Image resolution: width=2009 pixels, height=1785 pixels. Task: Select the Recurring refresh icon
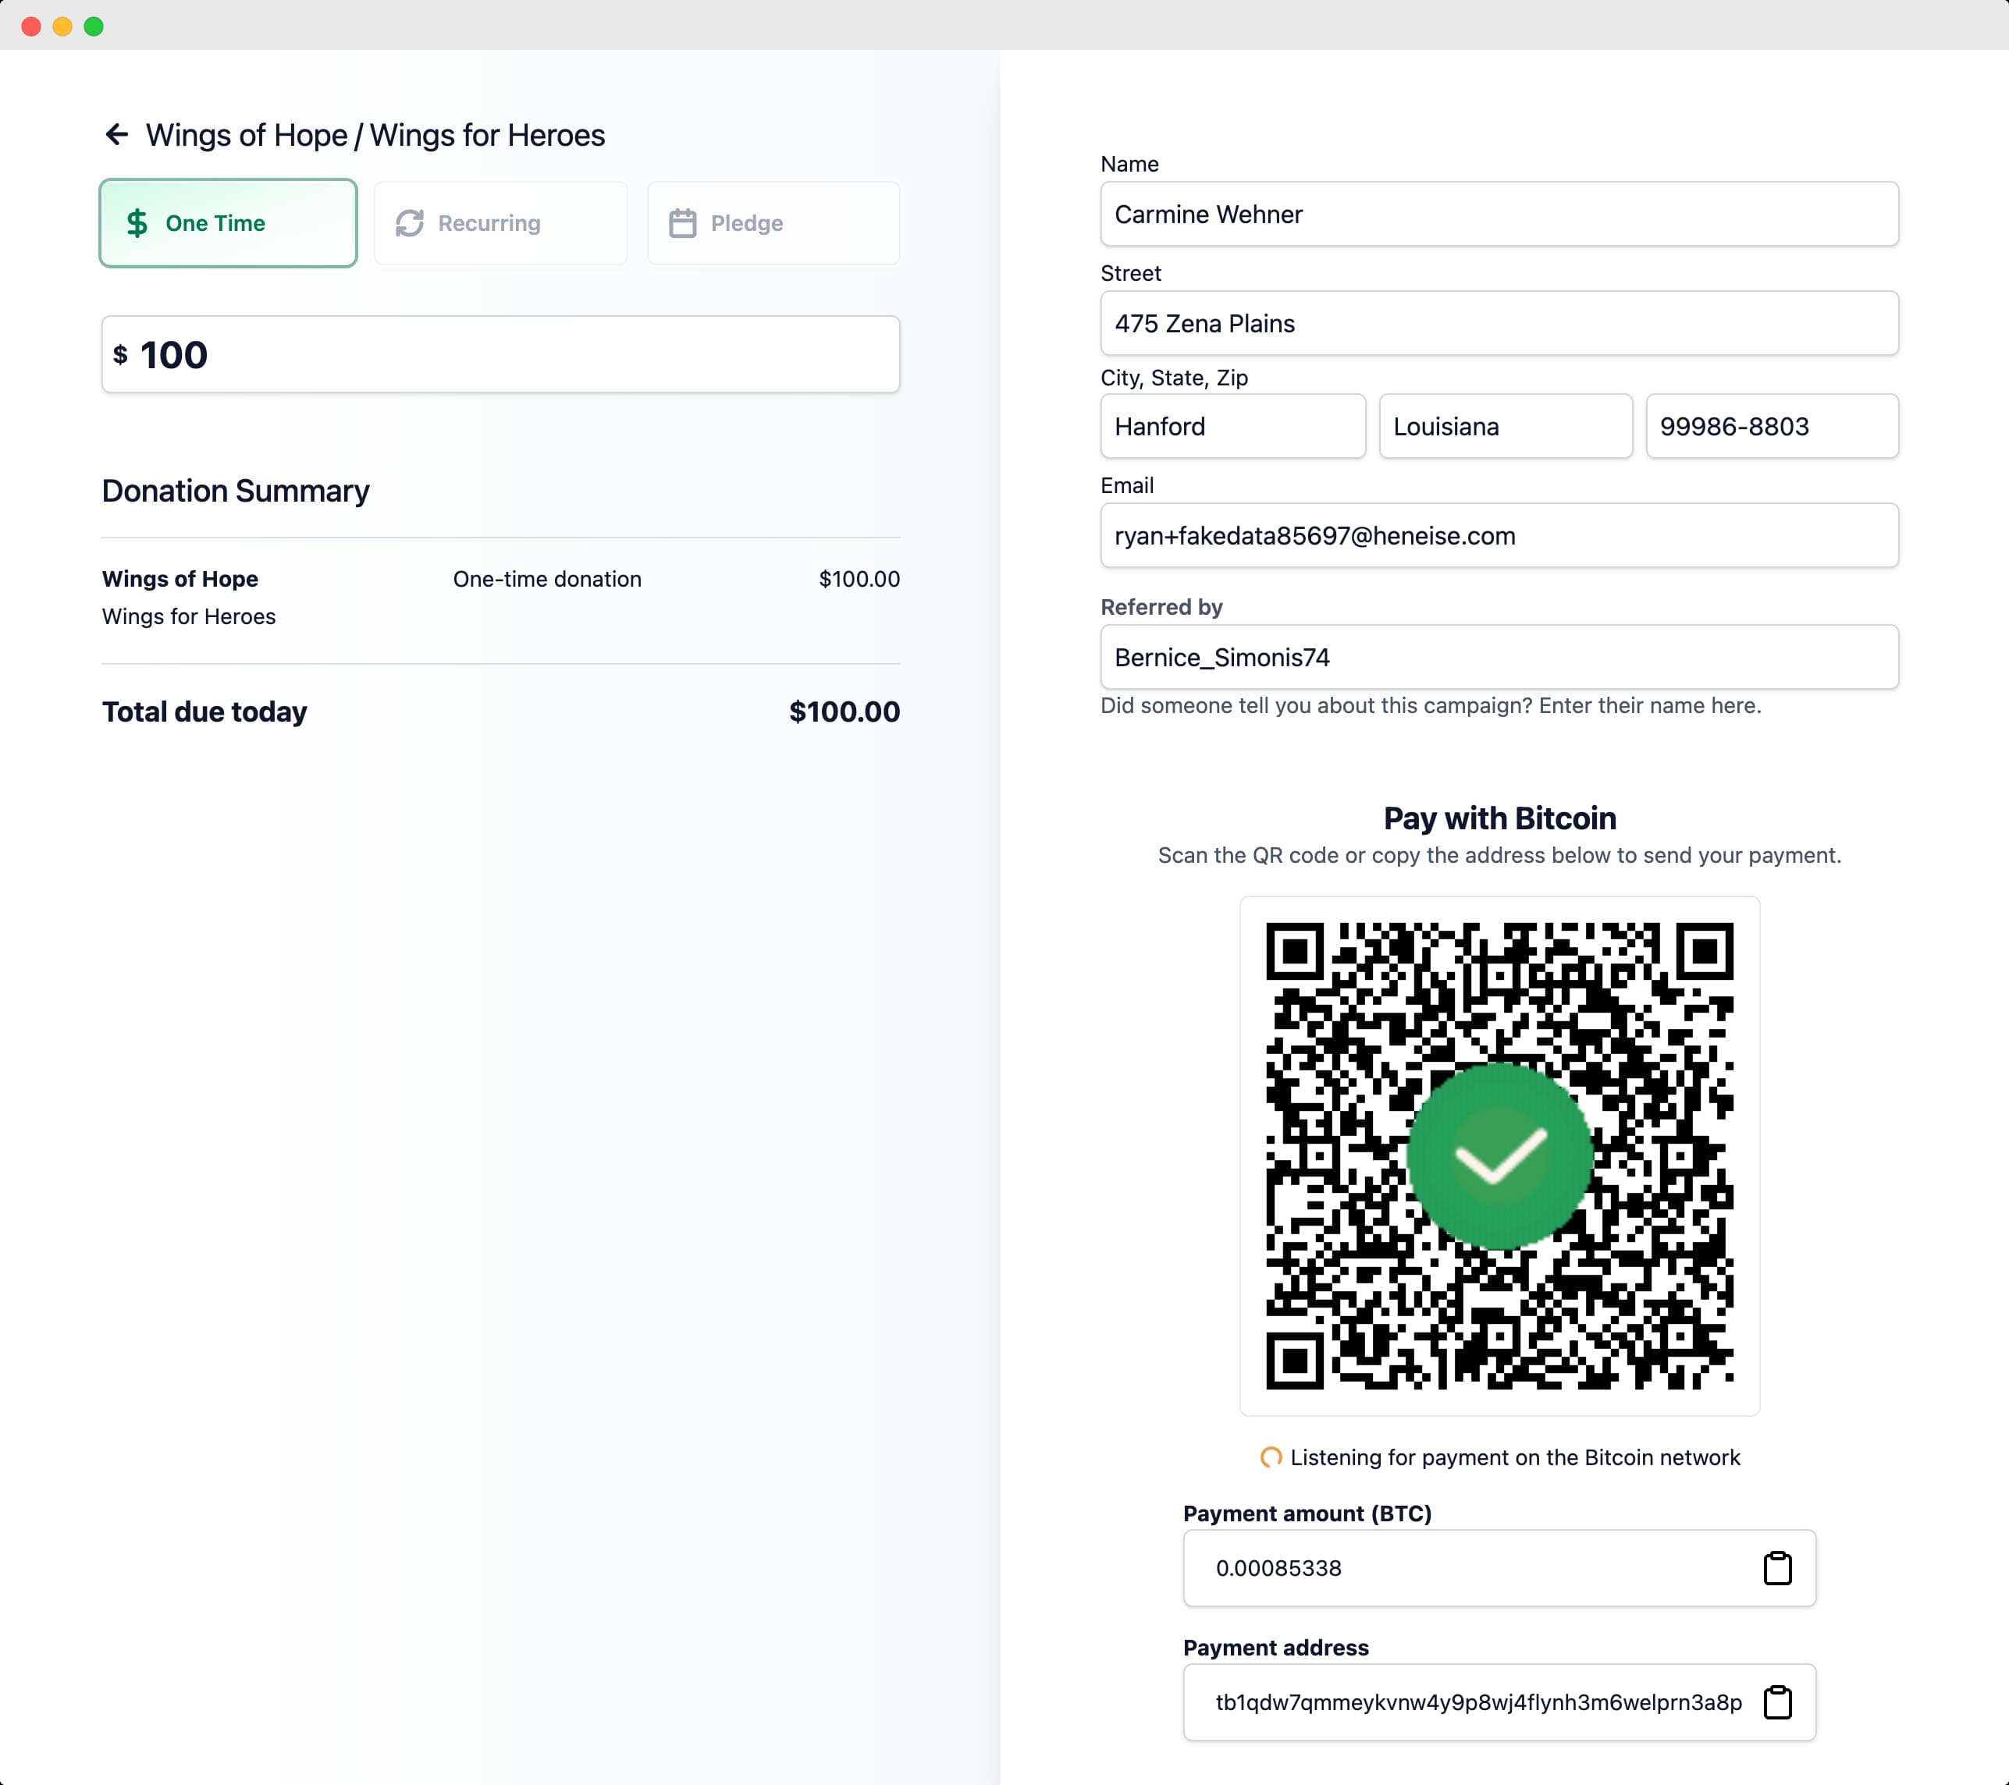(410, 223)
